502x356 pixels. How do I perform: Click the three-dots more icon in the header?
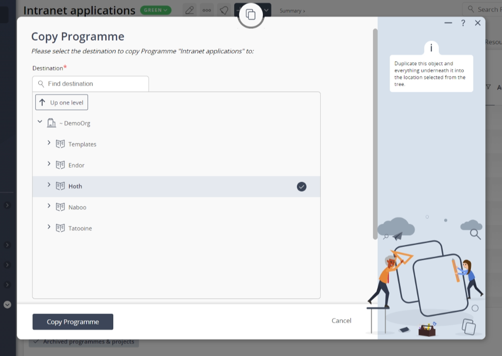coord(207,10)
